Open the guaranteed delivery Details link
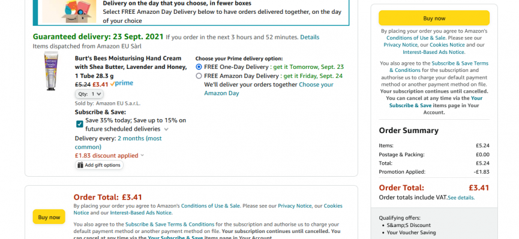The height and width of the screenshot is (239, 519). pyautogui.click(x=310, y=37)
